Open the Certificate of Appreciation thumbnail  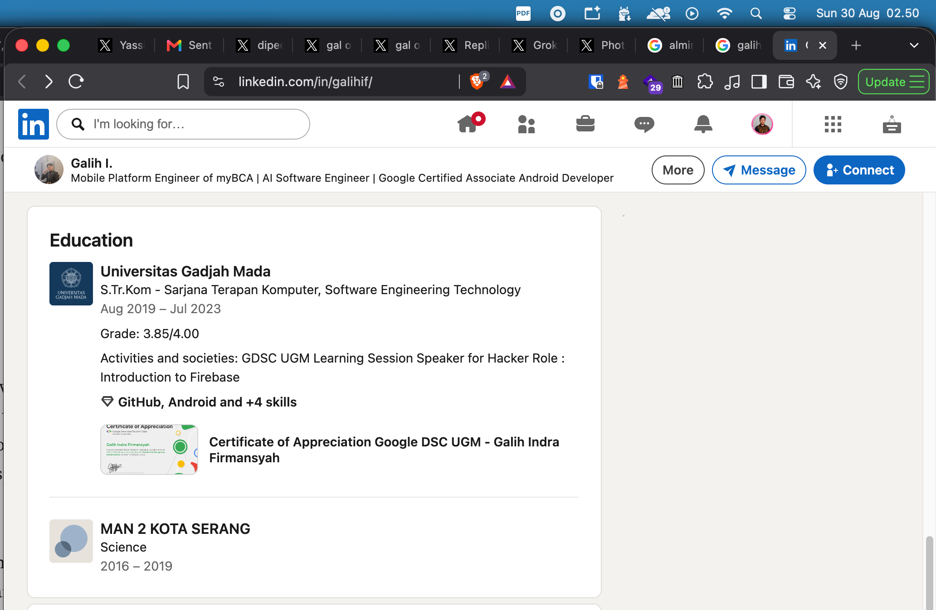pos(149,450)
